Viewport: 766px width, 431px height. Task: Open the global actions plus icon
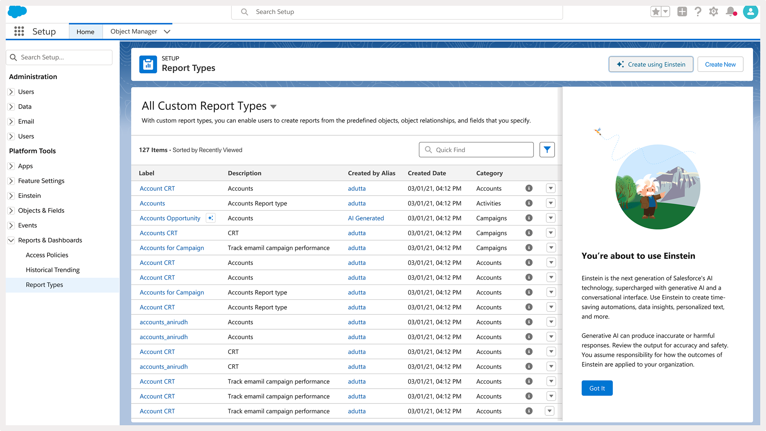click(x=682, y=12)
